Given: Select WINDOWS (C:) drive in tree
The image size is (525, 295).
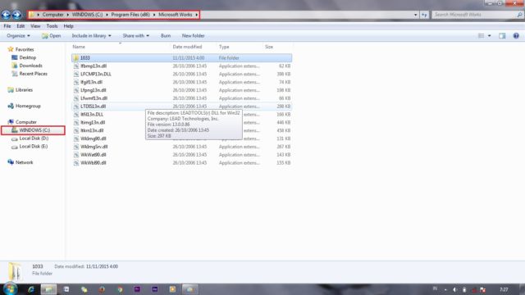Looking at the screenshot, I should 34,130.
